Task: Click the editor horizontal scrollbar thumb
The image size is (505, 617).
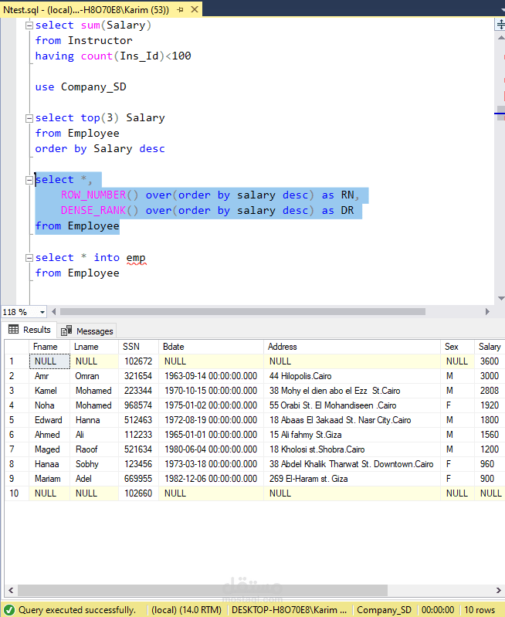Action: pyautogui.click(x=242, y=312)
